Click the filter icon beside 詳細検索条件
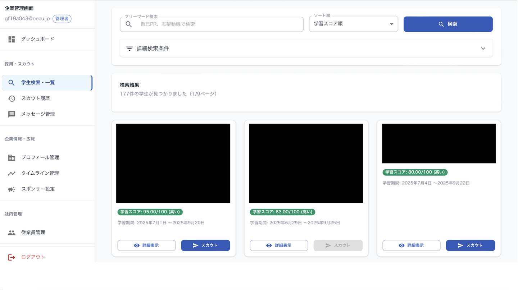The image size is (518, 290). click(x=129, y=49)
